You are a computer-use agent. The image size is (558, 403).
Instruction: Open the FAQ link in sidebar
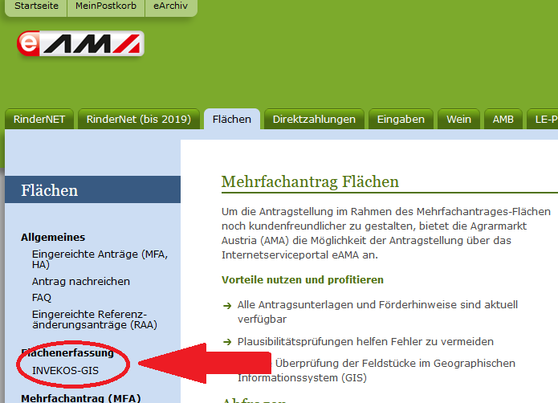click(42, 297)
